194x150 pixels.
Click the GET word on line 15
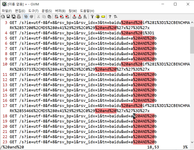coord(13,95)
